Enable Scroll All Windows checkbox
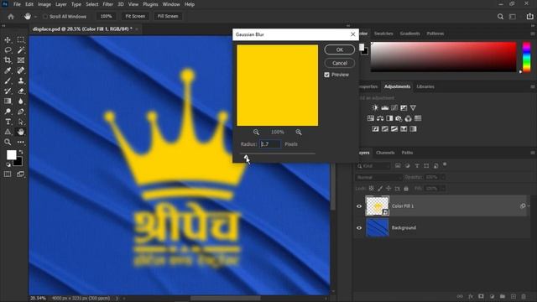 click(45, 17)
